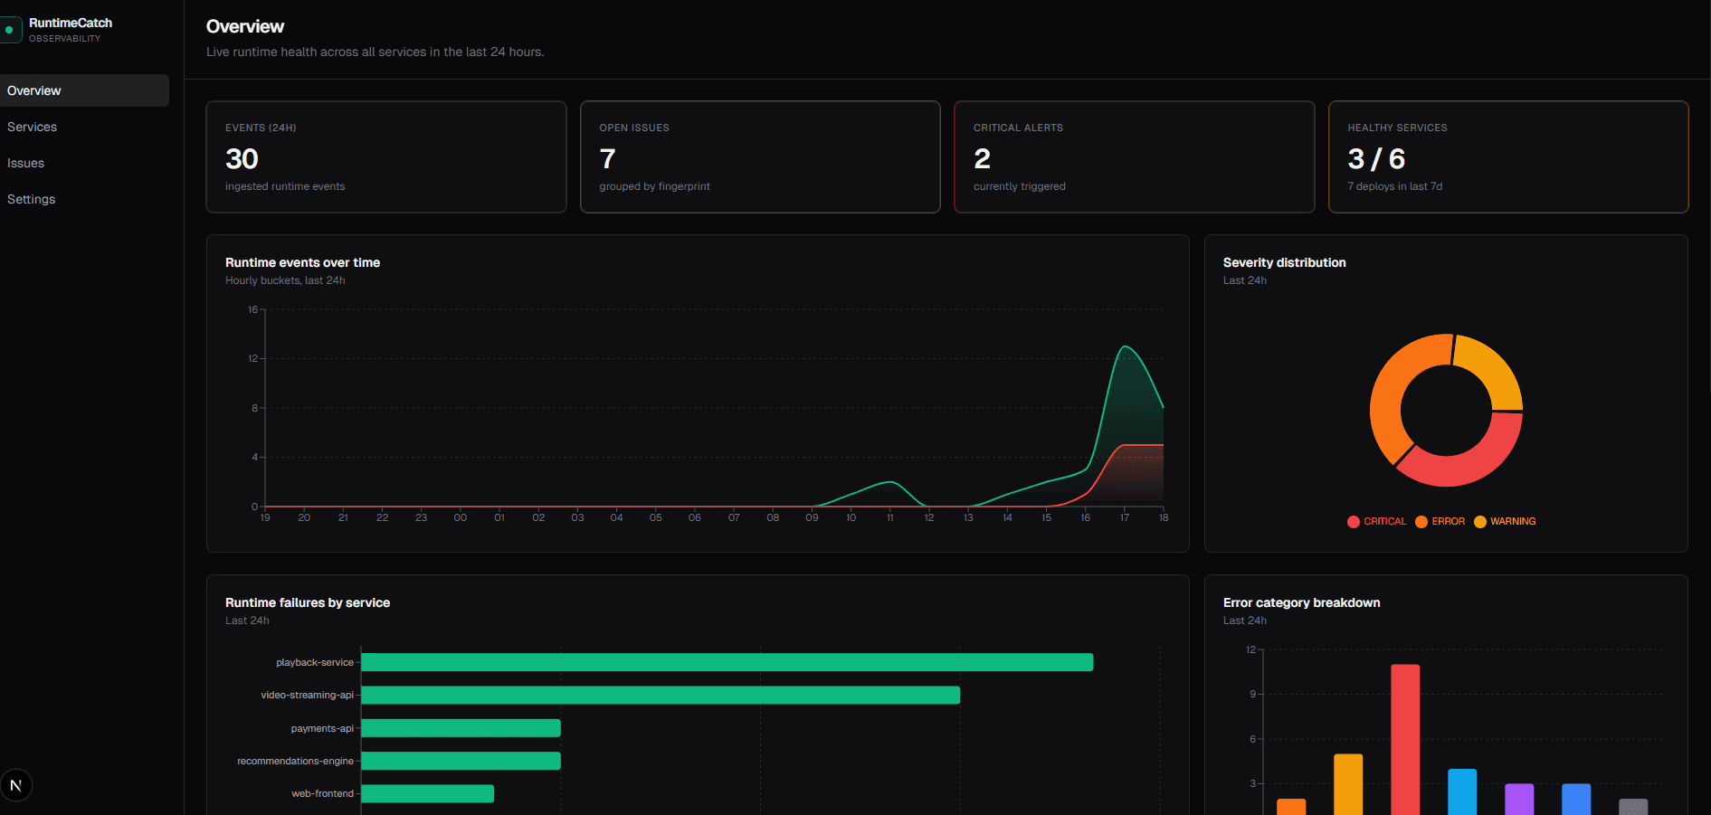Click the recommendations-engine green bar
Screen dimensions: 1711x815
click(461, 761)
